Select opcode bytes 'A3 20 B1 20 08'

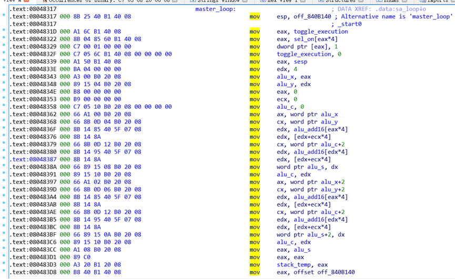[x=97, y=265]
